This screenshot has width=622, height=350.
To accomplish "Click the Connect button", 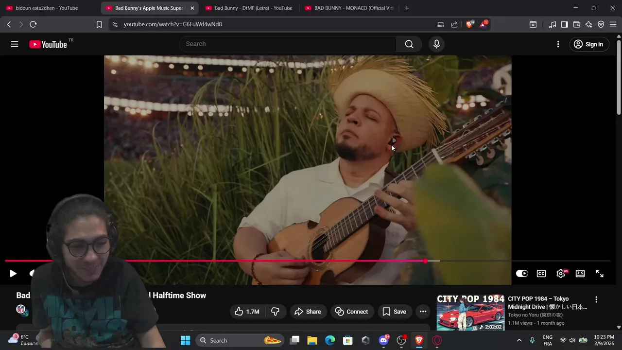I will tap(351, 312).
